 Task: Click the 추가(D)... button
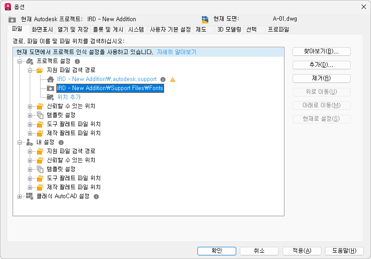(x=321, y=65)
